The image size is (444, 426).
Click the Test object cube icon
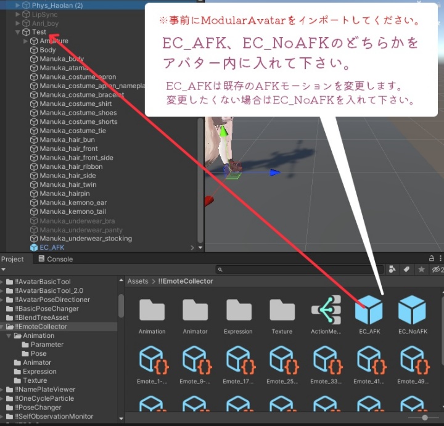[26, 32]
